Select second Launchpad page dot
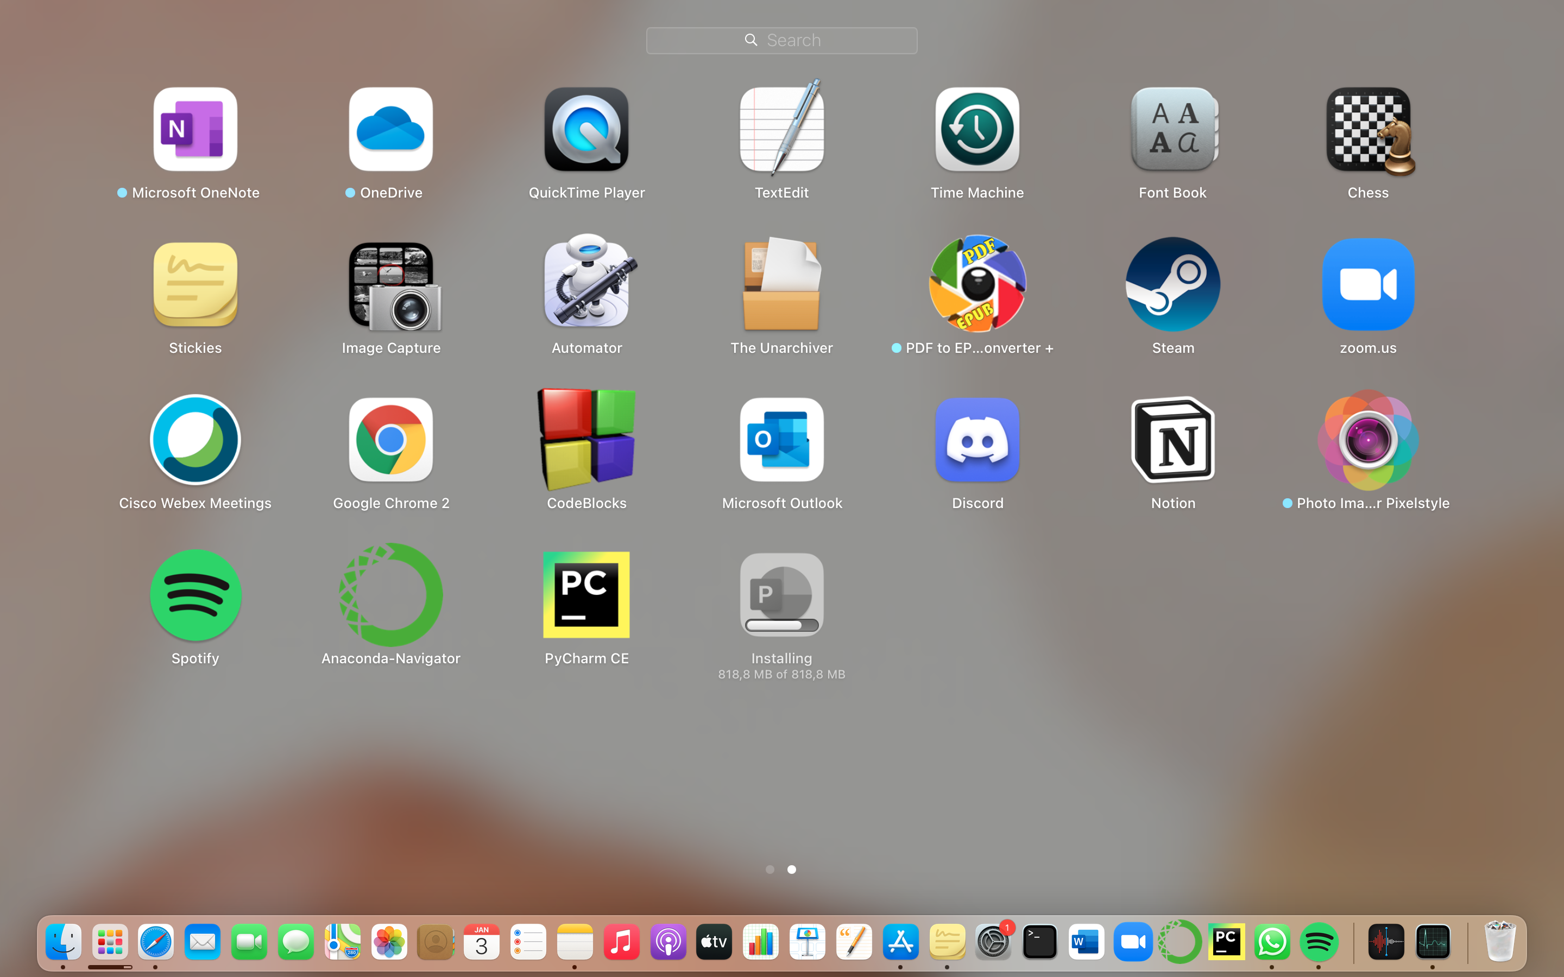This screenshot has height=977, width=1564. pyautogui.click(x=792, y=870)
